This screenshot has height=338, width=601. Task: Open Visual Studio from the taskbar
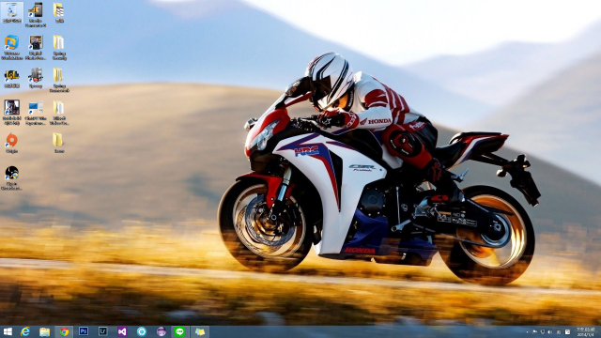click(122, 331)
